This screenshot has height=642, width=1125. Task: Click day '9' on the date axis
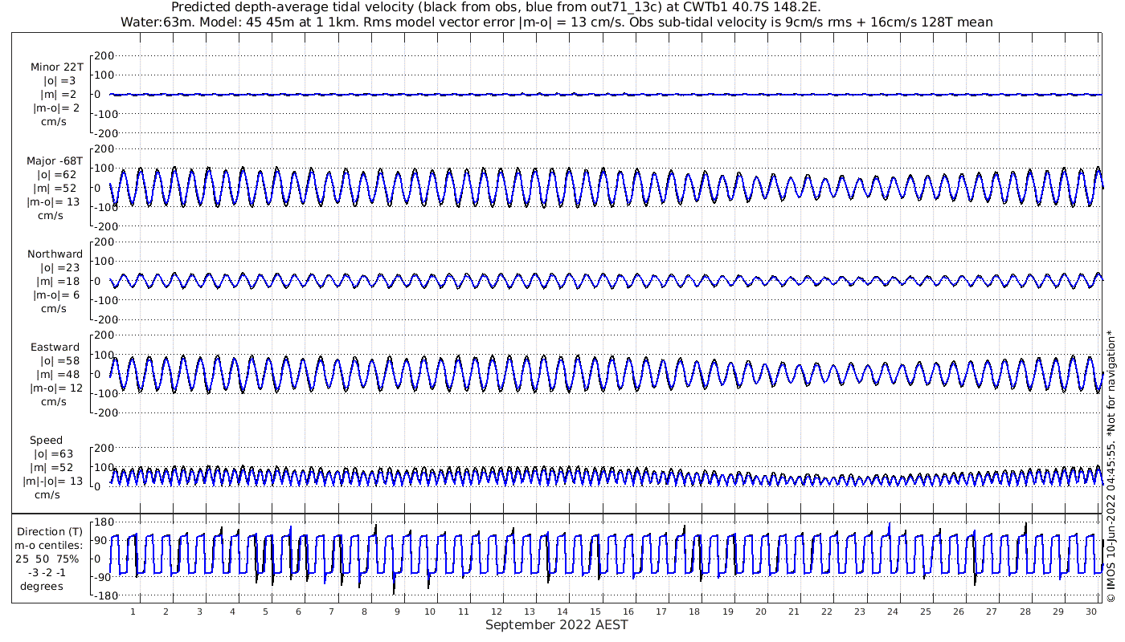point(397,612)
